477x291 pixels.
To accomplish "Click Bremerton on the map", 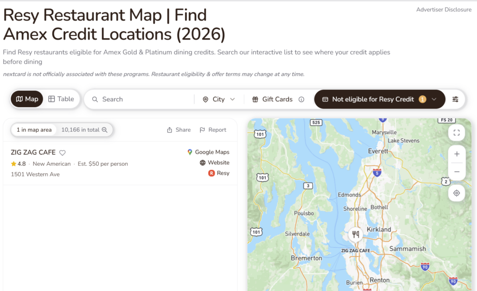I will coord(307,258).
